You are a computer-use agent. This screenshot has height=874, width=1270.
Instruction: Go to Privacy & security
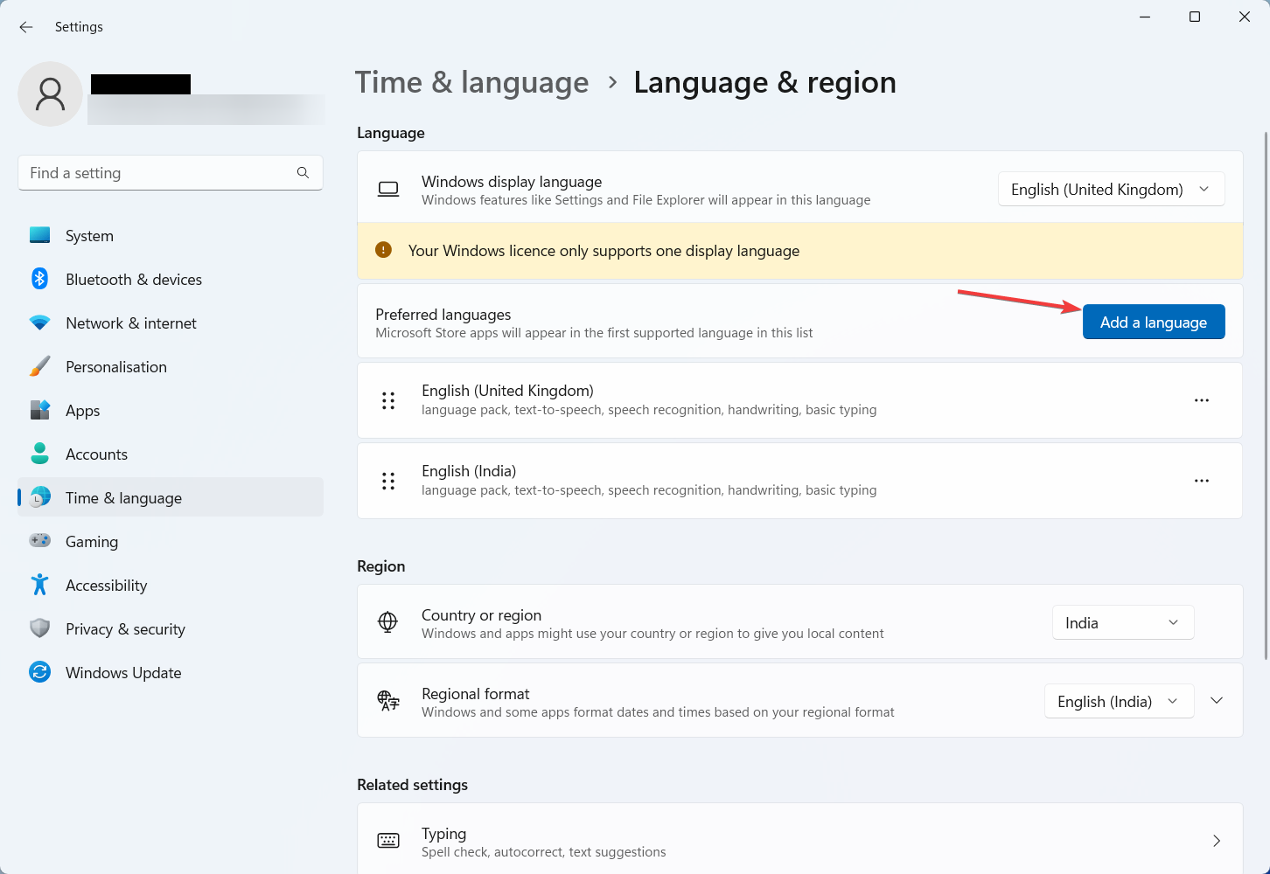[x=171, y=628]
